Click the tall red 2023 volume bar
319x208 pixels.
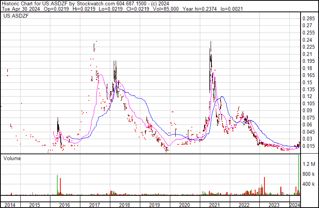coord(264,186)
